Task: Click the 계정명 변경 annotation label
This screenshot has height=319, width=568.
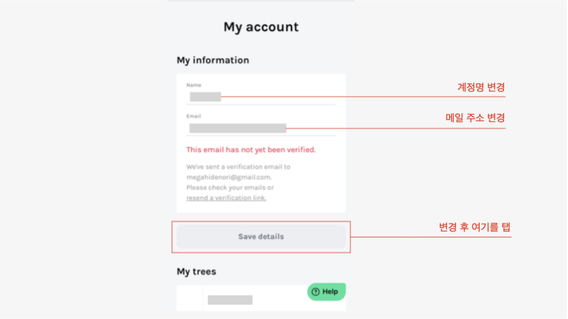Action: click(x=481, y=87)
